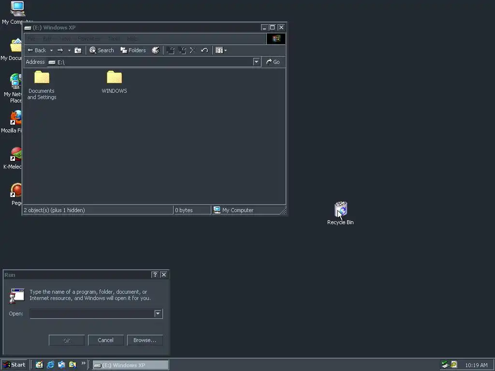Open the View menu
The image size is (495, 371).
point(65,39)
